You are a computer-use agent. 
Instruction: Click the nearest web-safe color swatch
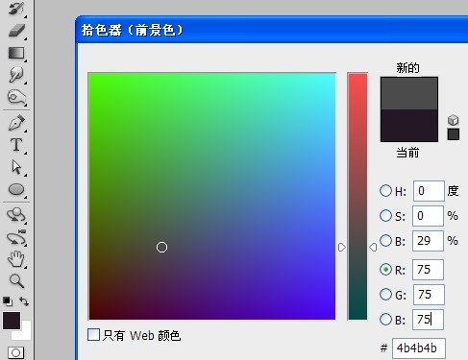(x=454, y=134)
